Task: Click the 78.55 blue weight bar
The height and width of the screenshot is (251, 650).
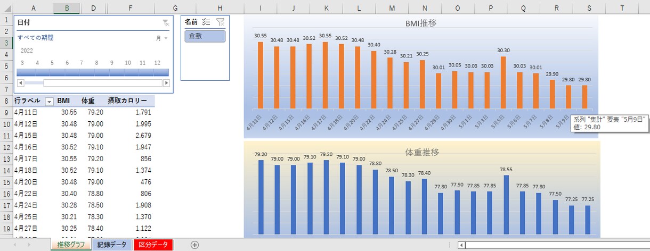Action: [x=506, y=205]
